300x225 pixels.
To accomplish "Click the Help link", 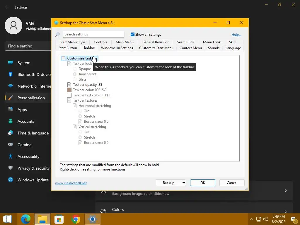I will tap(236, 35).
